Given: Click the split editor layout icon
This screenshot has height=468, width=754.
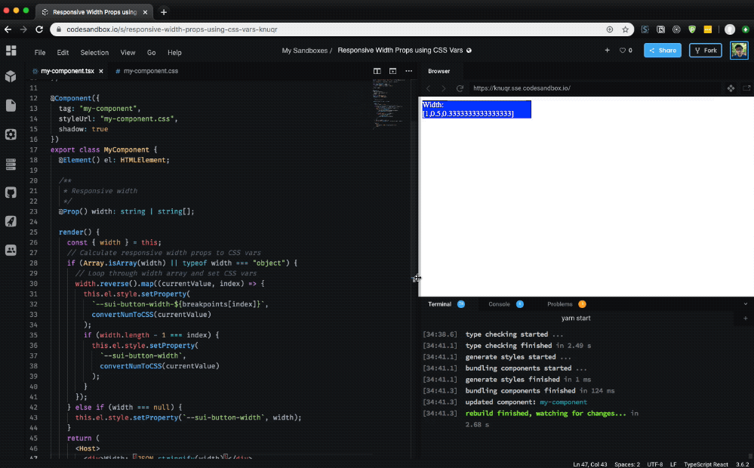Looking at the screenshot, I should [377, 70].
